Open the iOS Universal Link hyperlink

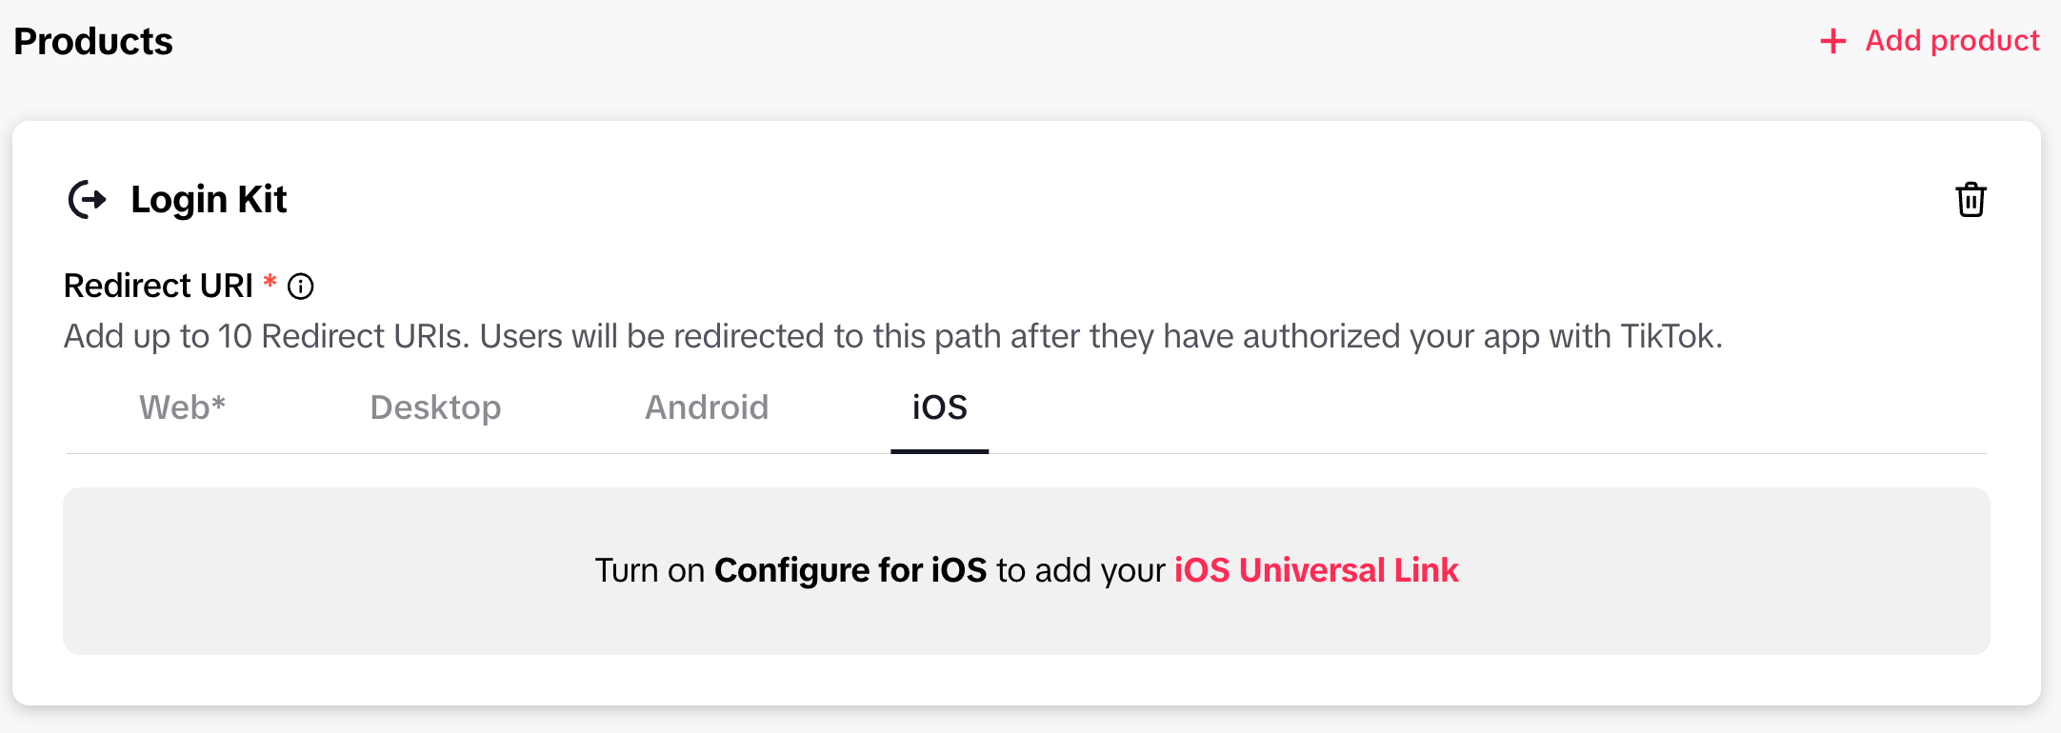pyautogui.click(x=1315, y=570)
